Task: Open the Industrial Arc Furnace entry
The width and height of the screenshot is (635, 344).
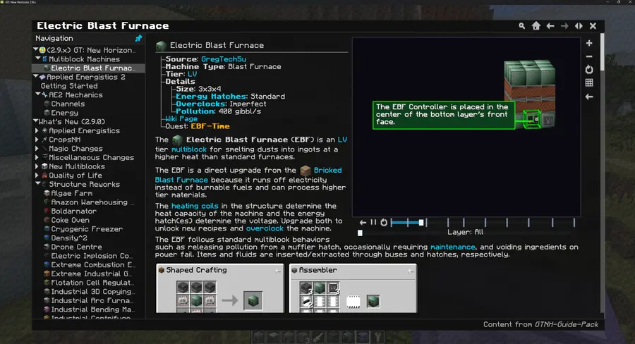Action: click(x=92, y=300)
